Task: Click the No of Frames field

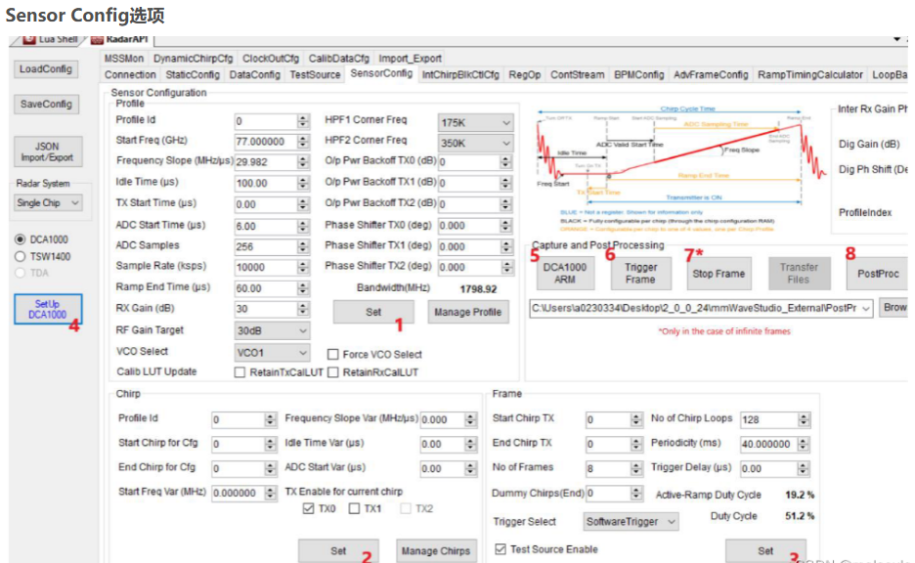Action: (609, 468)
